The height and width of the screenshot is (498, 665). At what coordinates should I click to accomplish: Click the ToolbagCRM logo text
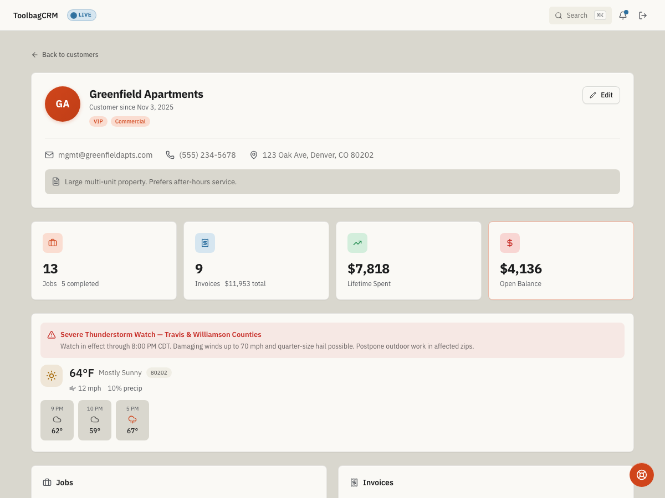(35, 15)
